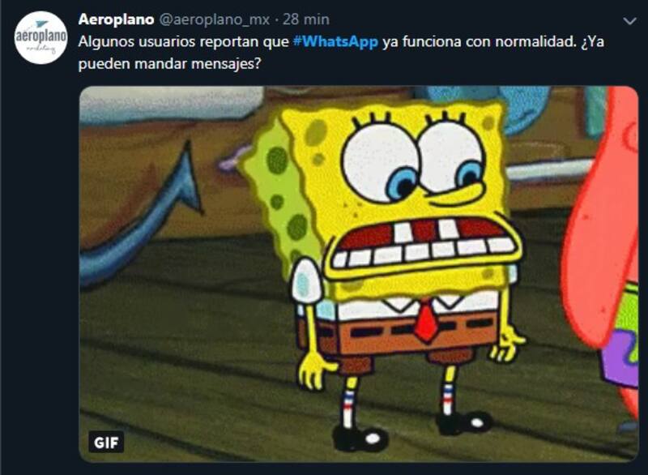Click the Aeroplano display name

116,19
